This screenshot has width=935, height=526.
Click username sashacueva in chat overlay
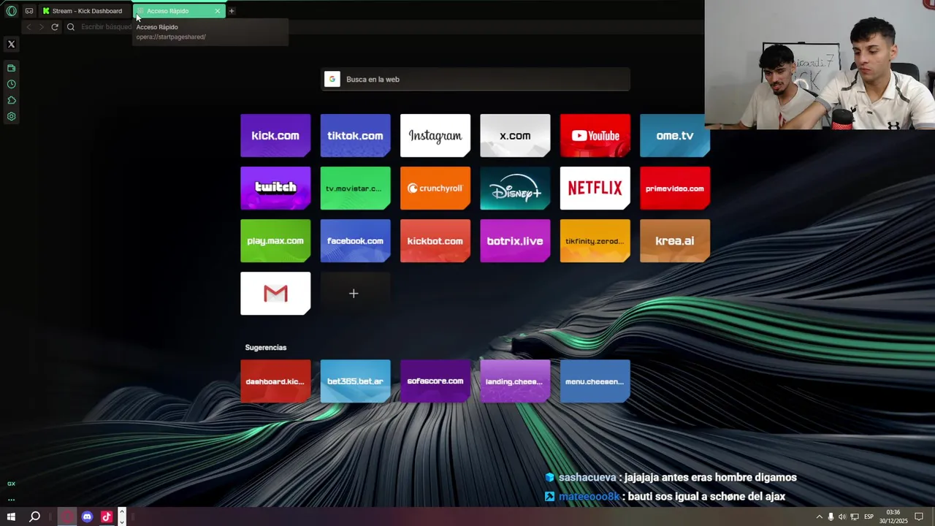(587, 477)
